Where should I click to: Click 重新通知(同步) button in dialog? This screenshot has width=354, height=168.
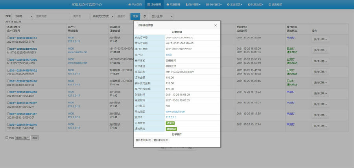pyautogui.click(x=161, y=140)
